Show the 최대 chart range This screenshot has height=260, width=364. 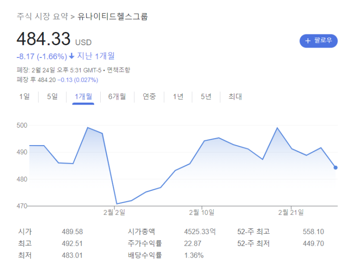click(235, 97)
